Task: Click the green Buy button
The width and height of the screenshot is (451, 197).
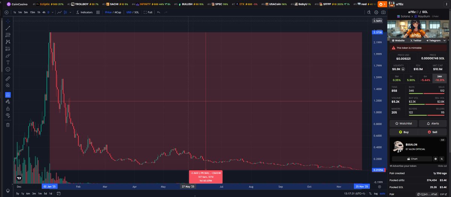Action: (404, 132)
